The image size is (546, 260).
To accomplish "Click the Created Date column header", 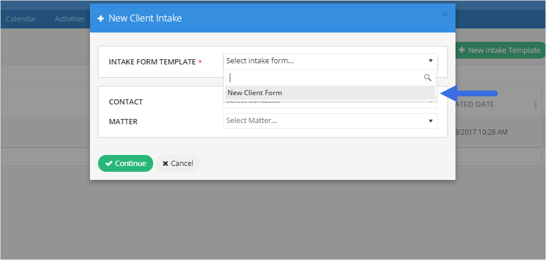I will 474,104.
